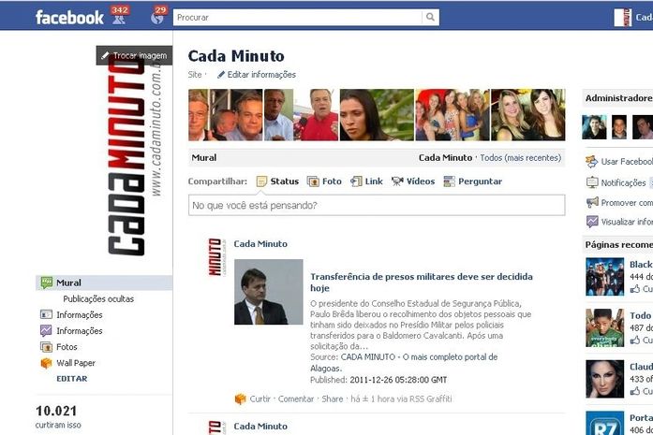Open photo strip image of dark-haired woman
Screen dimensions: 653x435
[377, 115]
